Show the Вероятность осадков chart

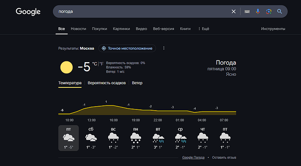click(x=107, y=83)
